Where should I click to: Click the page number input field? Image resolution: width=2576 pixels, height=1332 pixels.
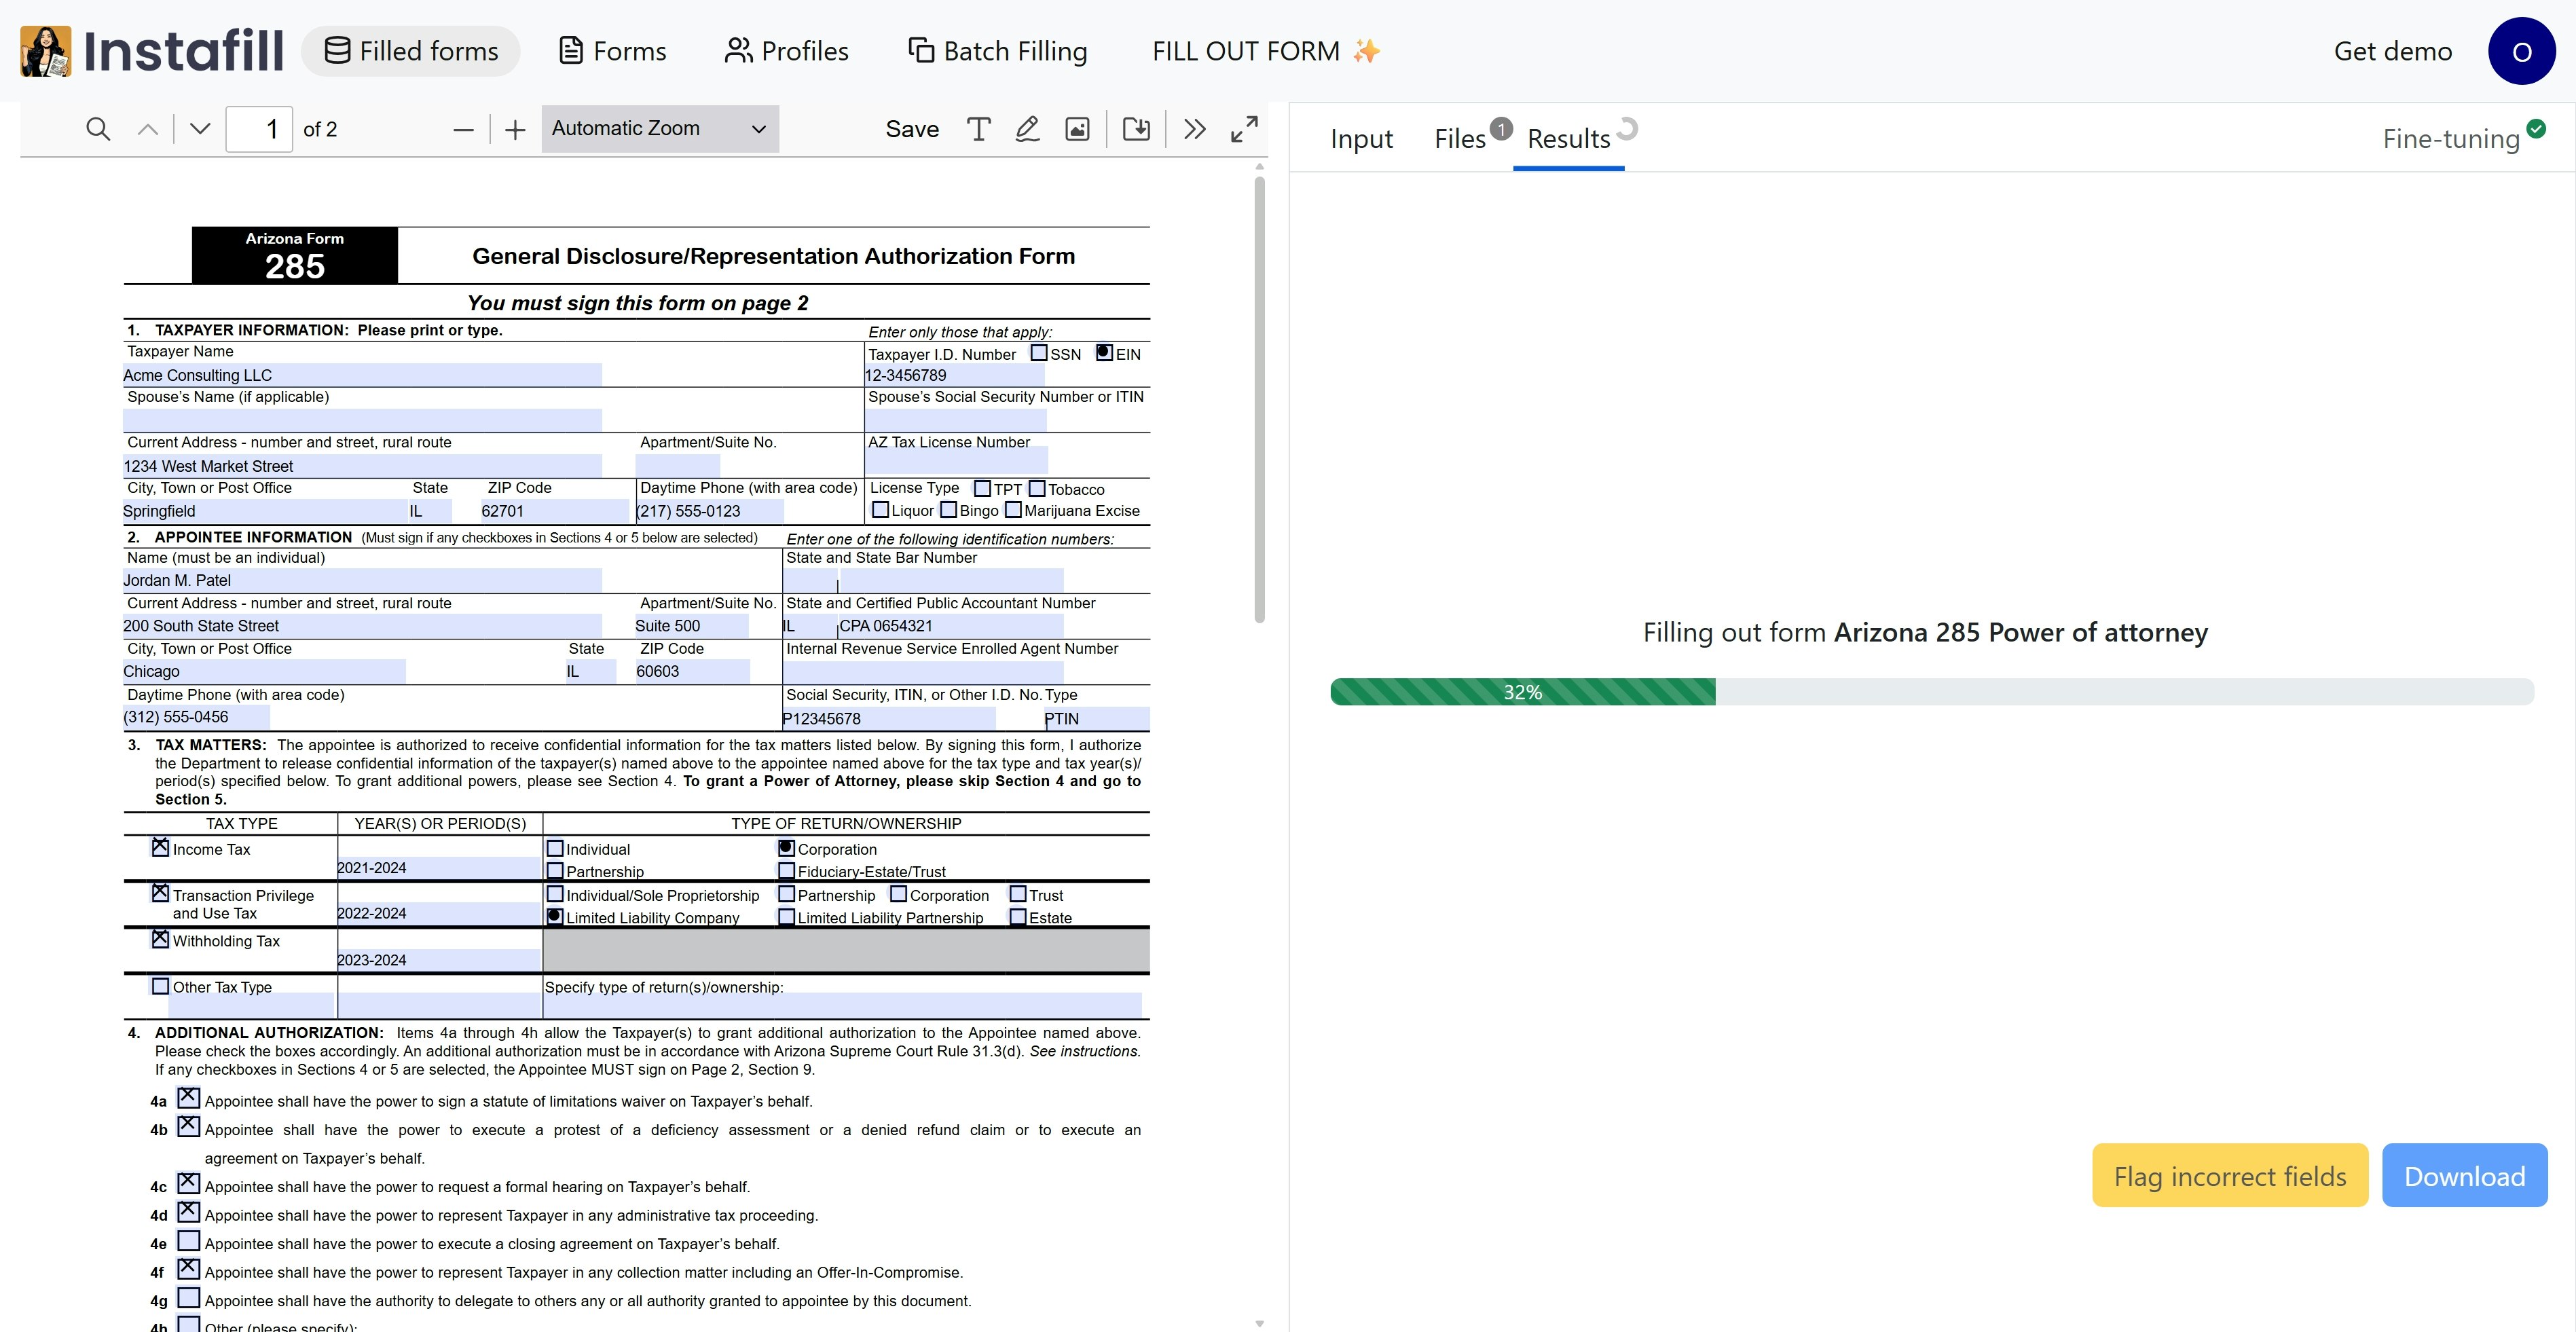click(259, 129)
